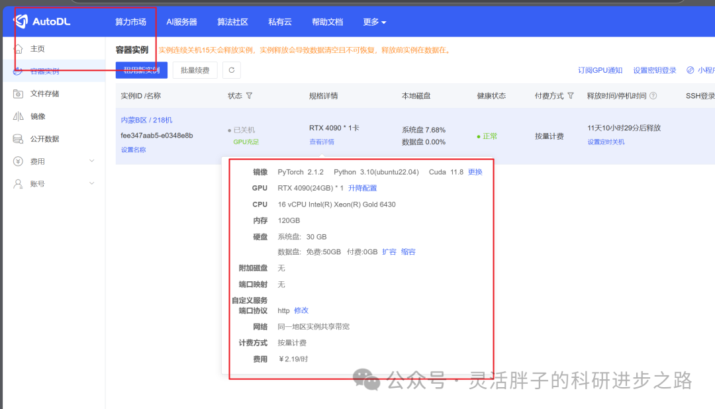Click the 实例ID /名称 column header

click(x=140, y=96)
